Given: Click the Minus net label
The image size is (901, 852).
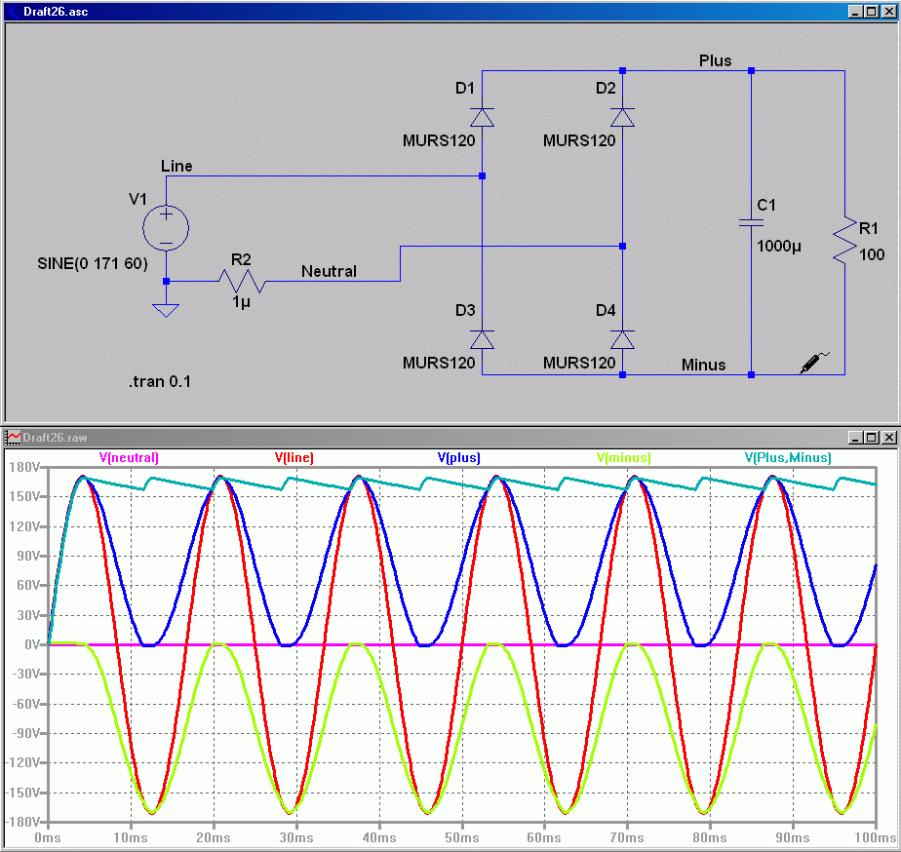Looking at the screenshot, I should [703, 365].
